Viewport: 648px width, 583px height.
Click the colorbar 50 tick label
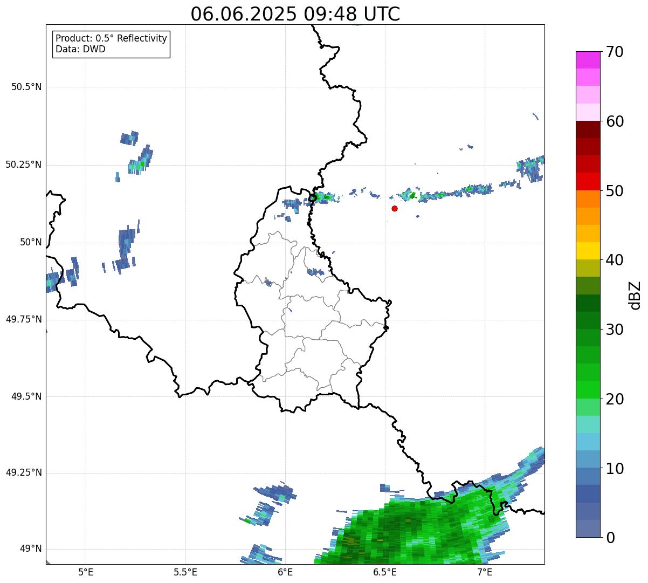[615, 191]
